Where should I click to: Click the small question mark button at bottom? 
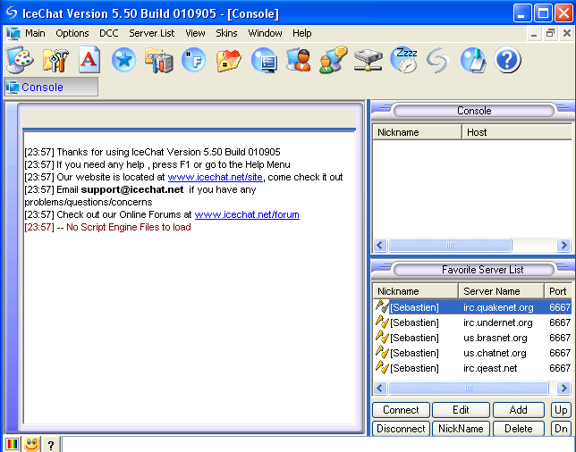point(51,445)
